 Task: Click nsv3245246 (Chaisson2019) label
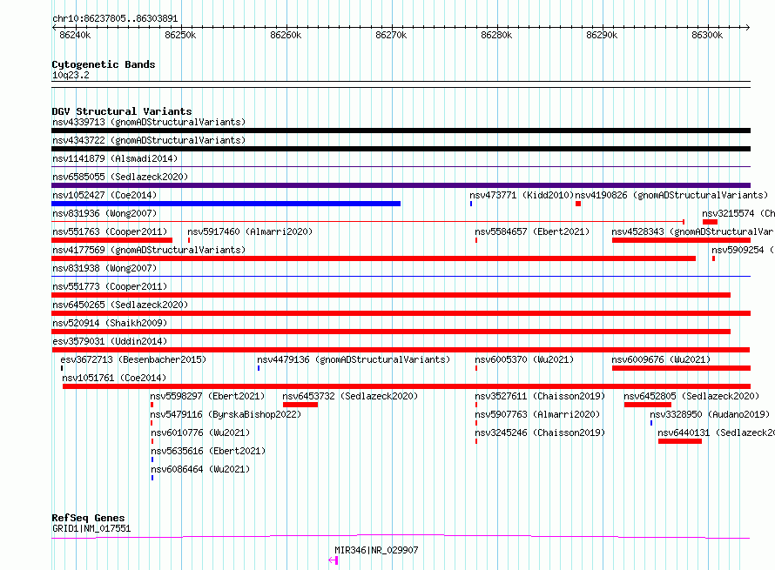(x=540, y=433)
